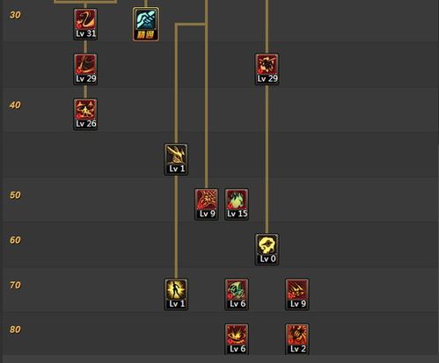Choose the Lv 9 skill beside green flame
439x363 pixels.
(207, 204)
